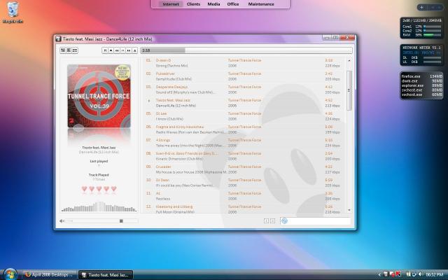This screenshot has height=280, width=448.
Task: Click the rewind button in player toolbar
Action: [117, 50]
